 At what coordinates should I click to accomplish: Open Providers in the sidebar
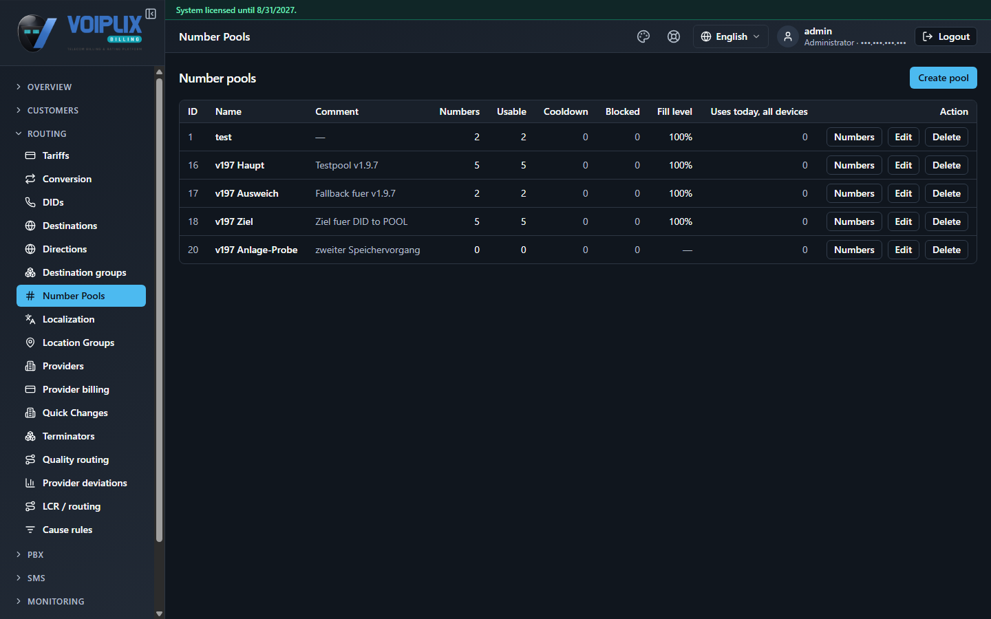[x=81, y=366]
